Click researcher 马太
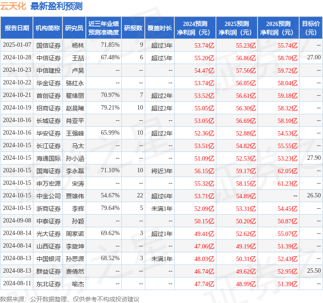This screenshot has width=323, height=303. coord(78,146)
